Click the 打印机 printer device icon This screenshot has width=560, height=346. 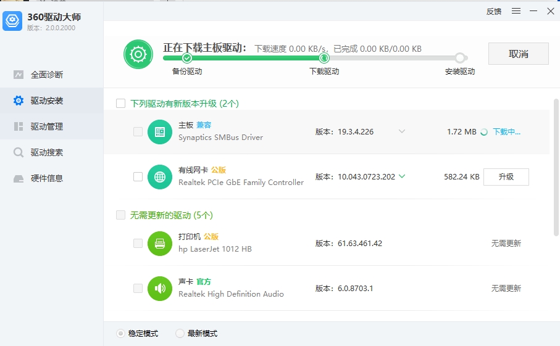[x=160, y=244]
